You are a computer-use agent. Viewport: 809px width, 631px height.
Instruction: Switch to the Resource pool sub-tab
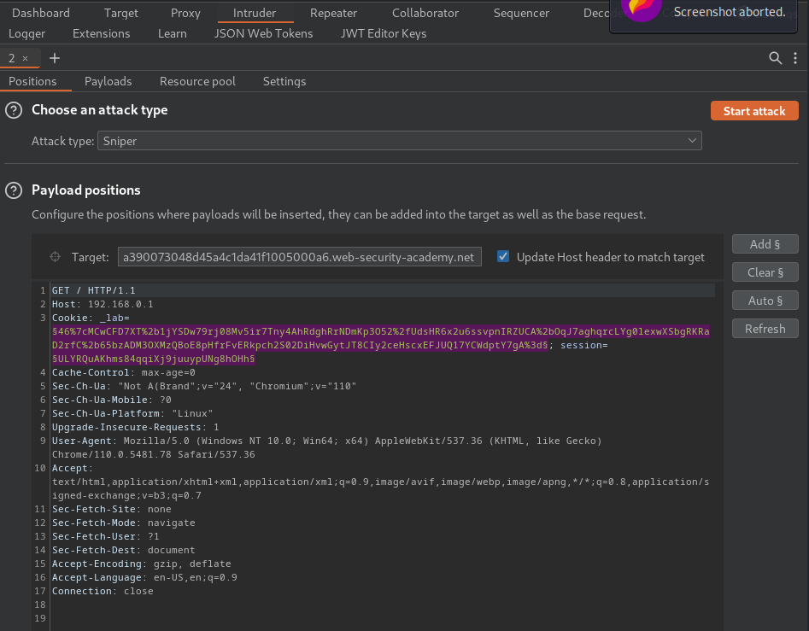click(197, 81)
